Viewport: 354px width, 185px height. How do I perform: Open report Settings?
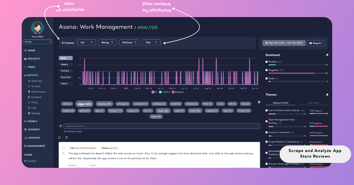[34, 113]
